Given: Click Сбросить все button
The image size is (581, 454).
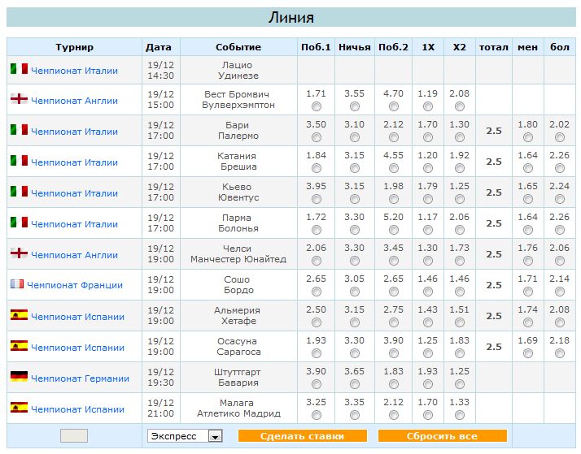Looking at the screenshot, I should [x=442, y=436].
